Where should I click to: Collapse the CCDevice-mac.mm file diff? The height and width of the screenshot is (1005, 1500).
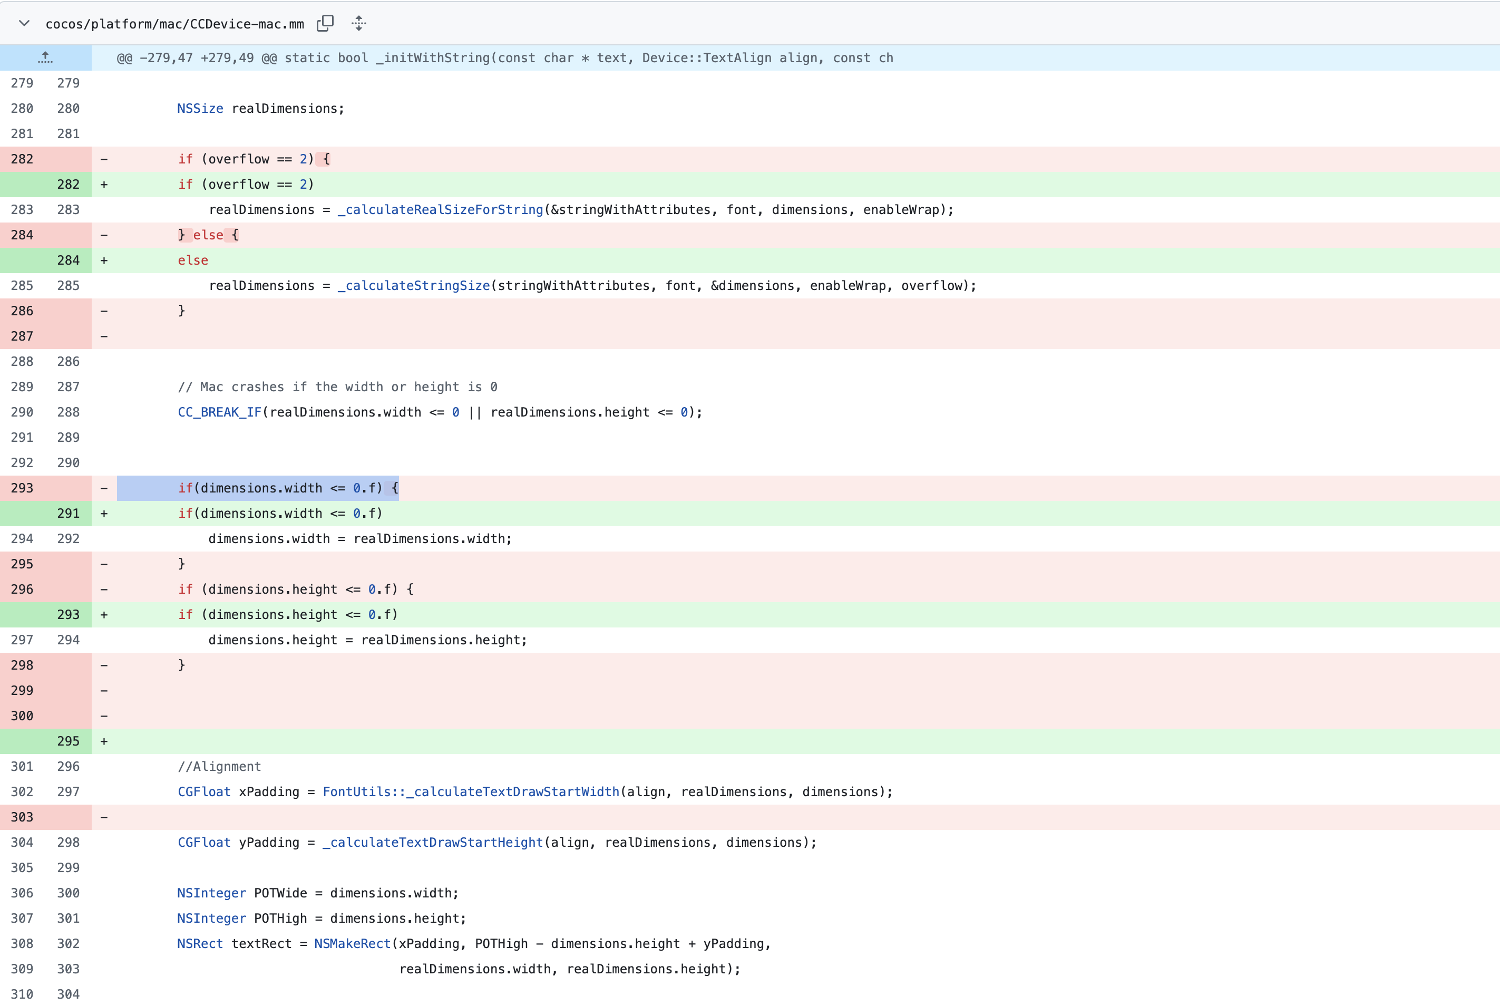[24, 23]
